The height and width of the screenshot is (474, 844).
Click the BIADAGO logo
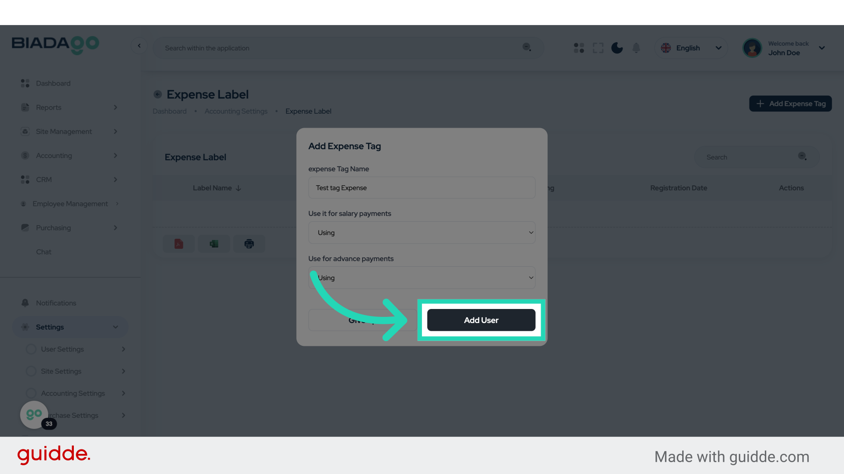point(55,44)
